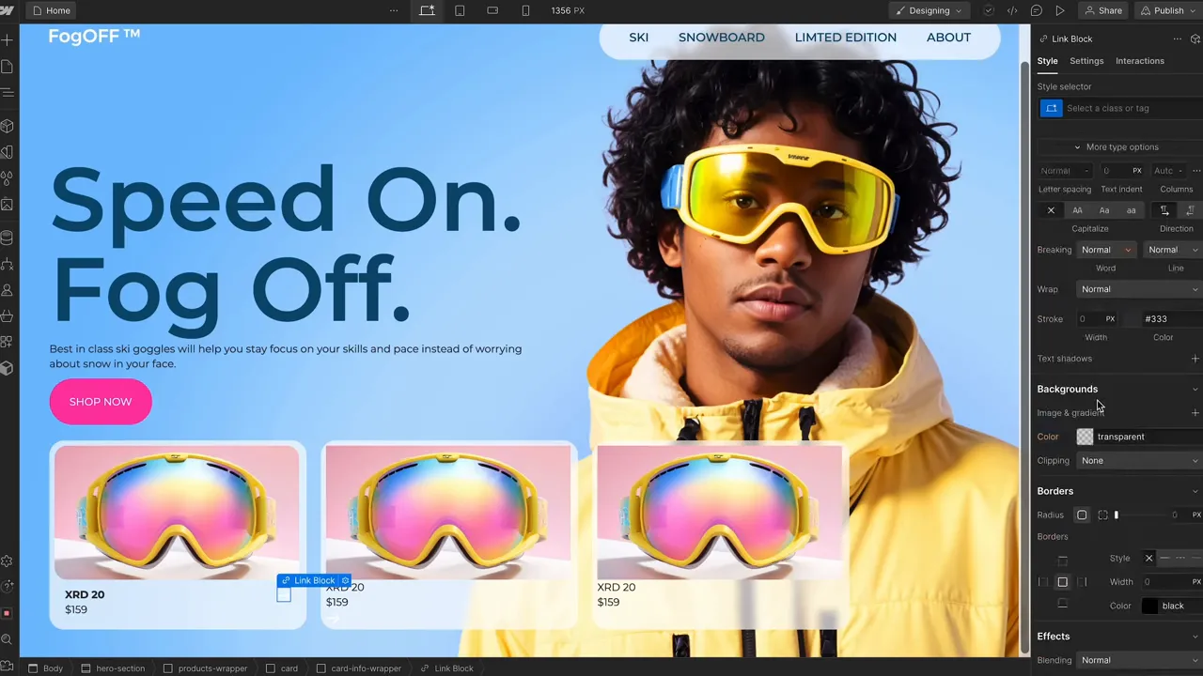The height and width of the screenshot is (676, 1203).
Task: Click the Share button
Action: coord(1103,10)
